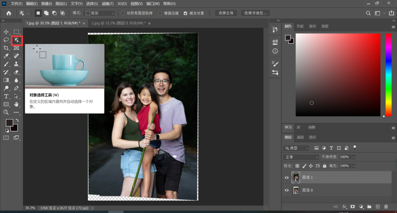The width and height of the screenshot is (397, 213).
Task: Open the 模式 矩形 dropdown
Action: click(100, 13)
